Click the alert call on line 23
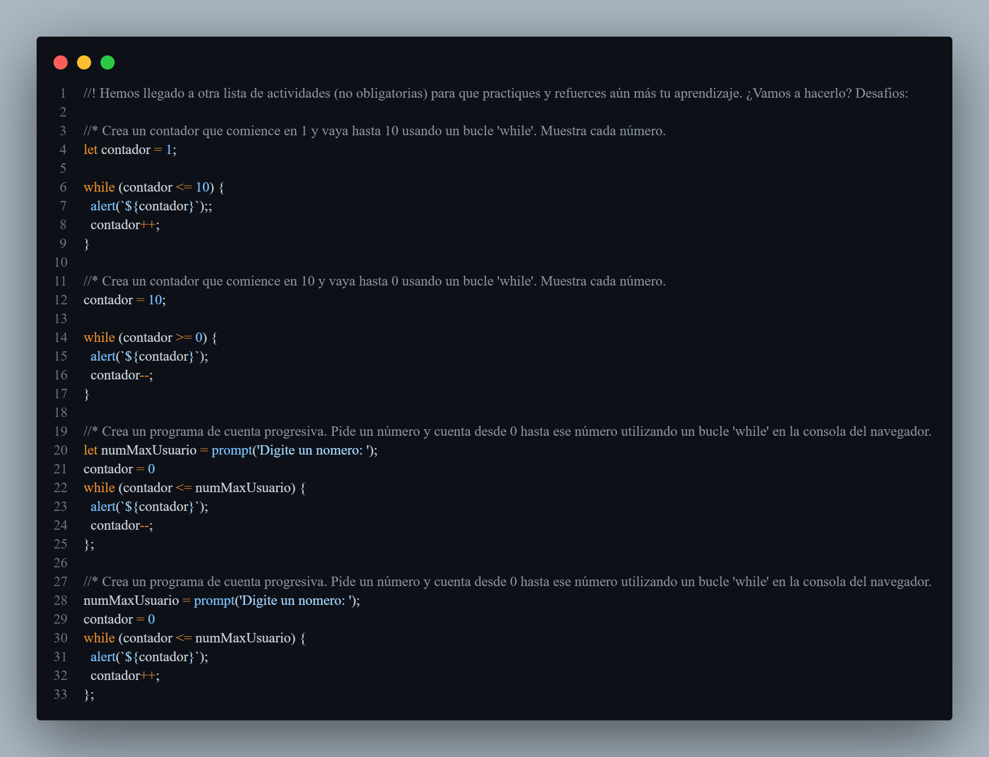Screen dimensions: 989x757 point(149,506)
